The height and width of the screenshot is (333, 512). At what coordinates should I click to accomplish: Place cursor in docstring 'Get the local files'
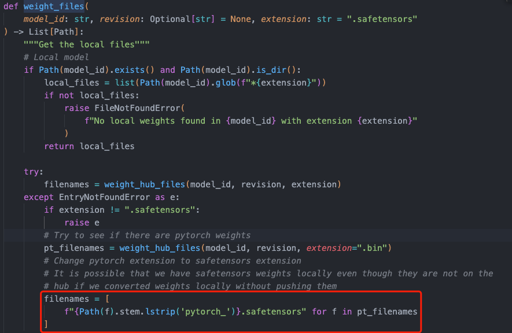coord(87,45)
